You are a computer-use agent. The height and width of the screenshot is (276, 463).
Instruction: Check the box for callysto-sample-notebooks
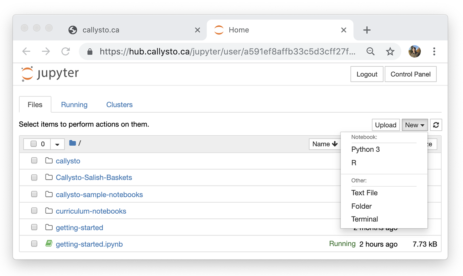click(34, 194)
